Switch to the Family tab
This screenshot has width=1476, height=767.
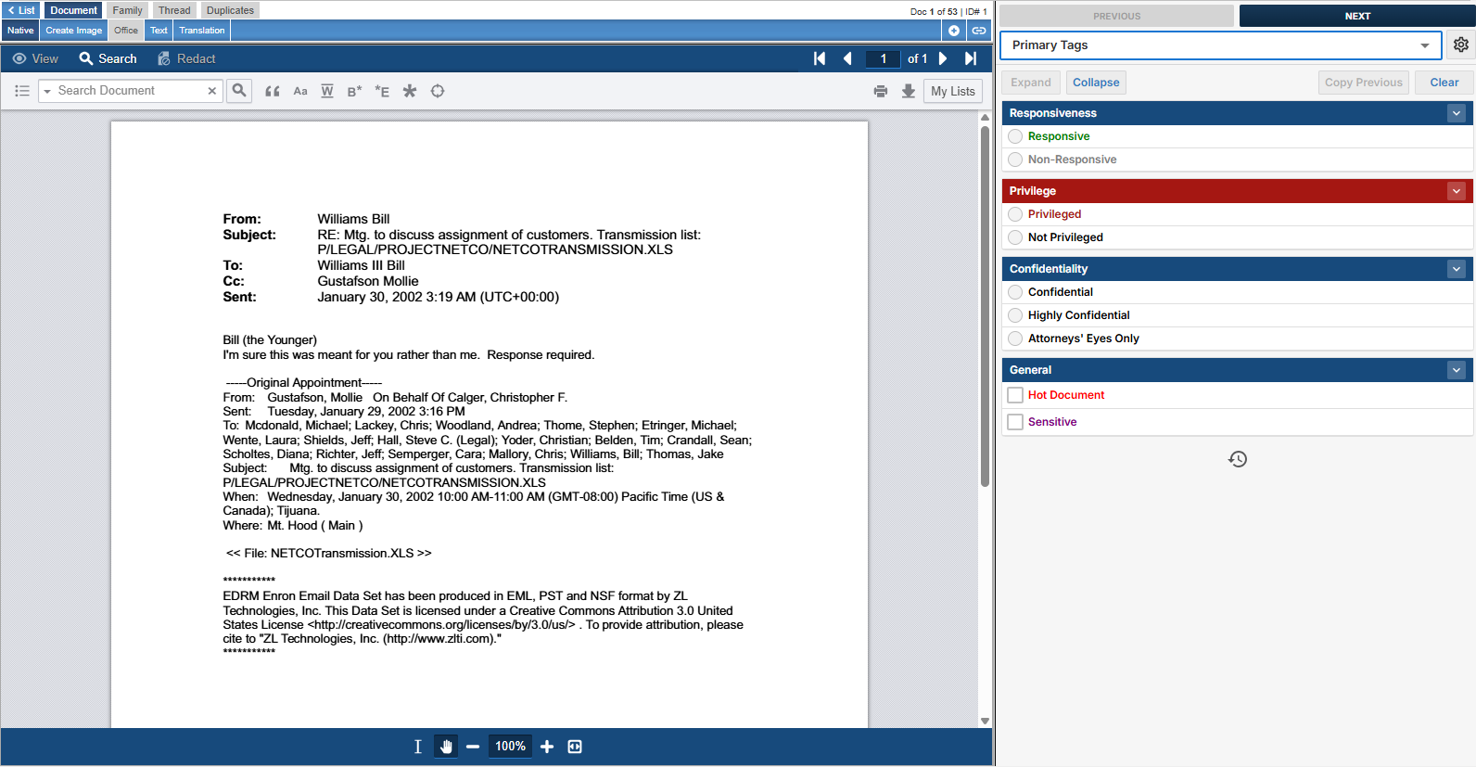pos(127,10)
